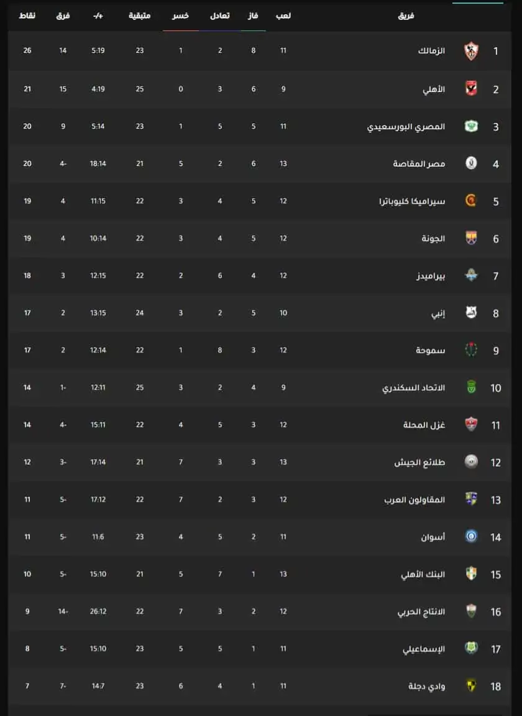Click the Zamalek club logo
This screenshot has width=522, height=716.
(x=471, y=51)
